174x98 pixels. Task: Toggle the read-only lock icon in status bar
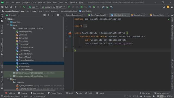point(154,96)
